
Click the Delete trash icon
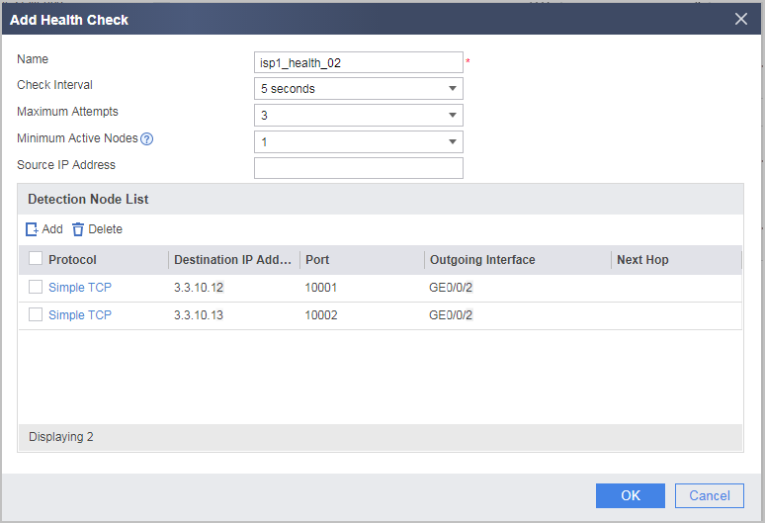pyautogui.click(x=78, y=229)
